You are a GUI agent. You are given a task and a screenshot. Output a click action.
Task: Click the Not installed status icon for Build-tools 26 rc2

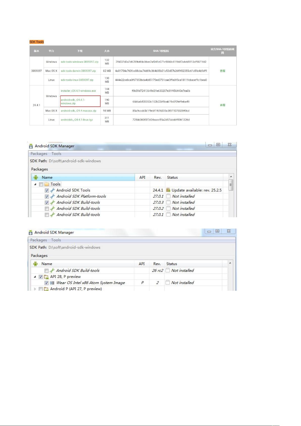167,271
